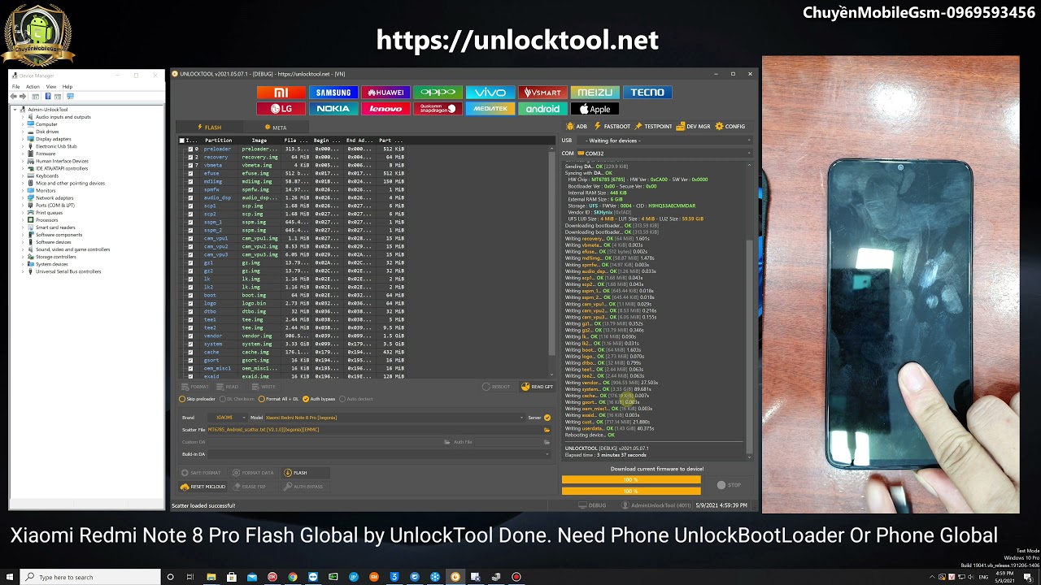Select the OPPO brand logo
This screenshot has height=585, width=1041.
(438, 93)
